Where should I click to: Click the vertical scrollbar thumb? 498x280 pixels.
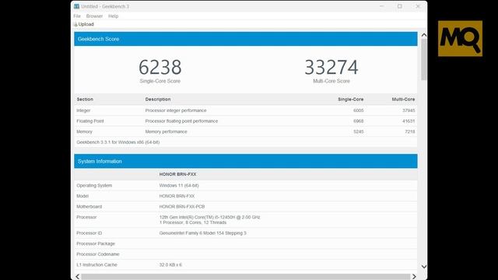click(x=423, y=59)
